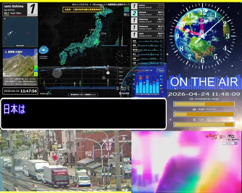Click the Amami-Oshima epicenter mini map
This screenshot has height=193, width=242.
20,32
